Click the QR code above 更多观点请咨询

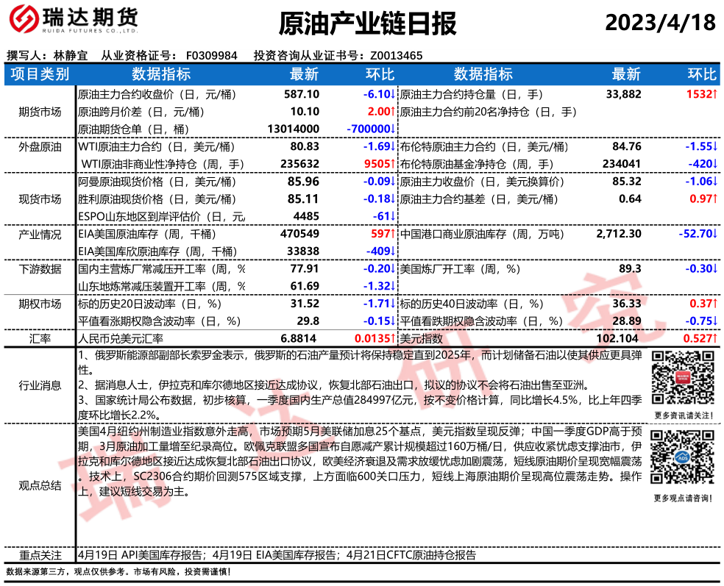(x=682, y=460)
